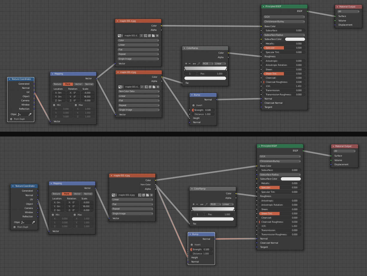The width and height of the screenshot is (367, 276).
Task: Enable Invert in the upper Bump node
Action: (193, 105)
